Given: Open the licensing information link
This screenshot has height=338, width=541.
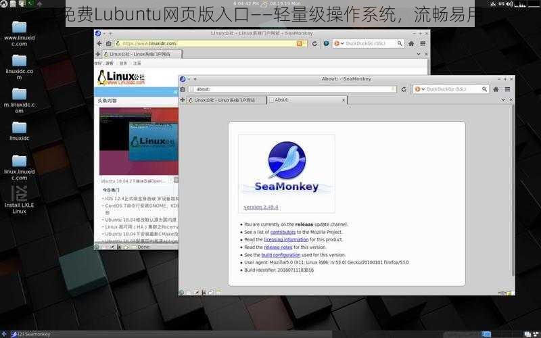Looking at the screenshot, I should (x=286, y=240).
